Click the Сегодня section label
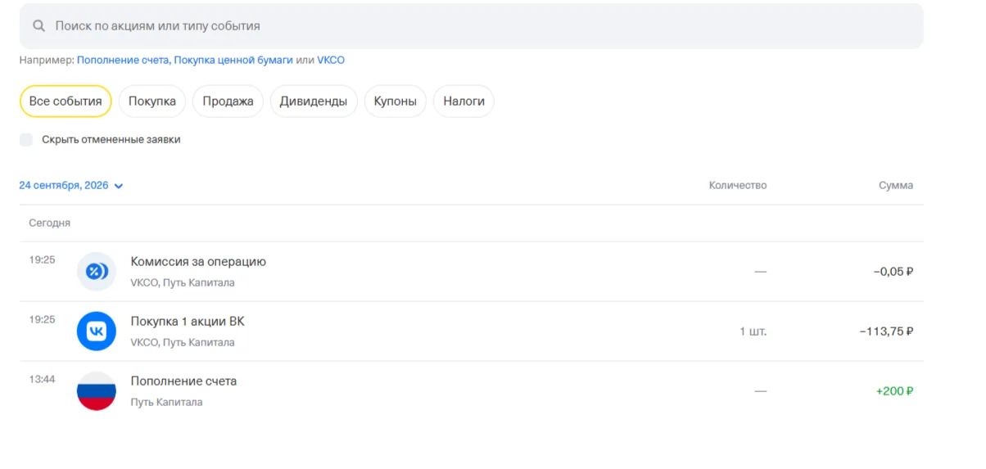Image resolution: width=986 pixels, height=469 pixels. point(49,223)
